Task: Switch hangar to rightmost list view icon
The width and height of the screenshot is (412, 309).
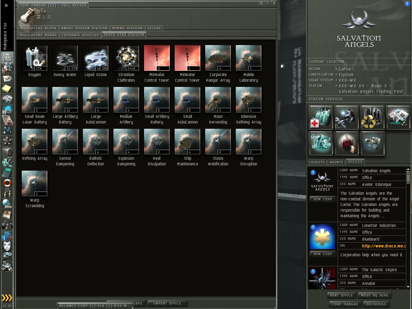Action: point(49,17)
